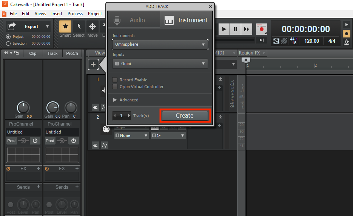Click the 44.1 16 sample rate display

pyautogui.click(x=294, y=41)
